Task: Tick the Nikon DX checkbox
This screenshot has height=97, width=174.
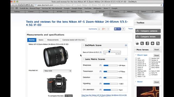Action: [136, 75]
